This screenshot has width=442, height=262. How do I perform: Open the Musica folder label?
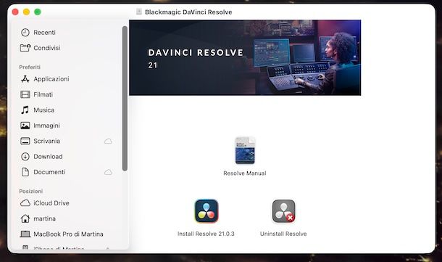tap(43, 110)
